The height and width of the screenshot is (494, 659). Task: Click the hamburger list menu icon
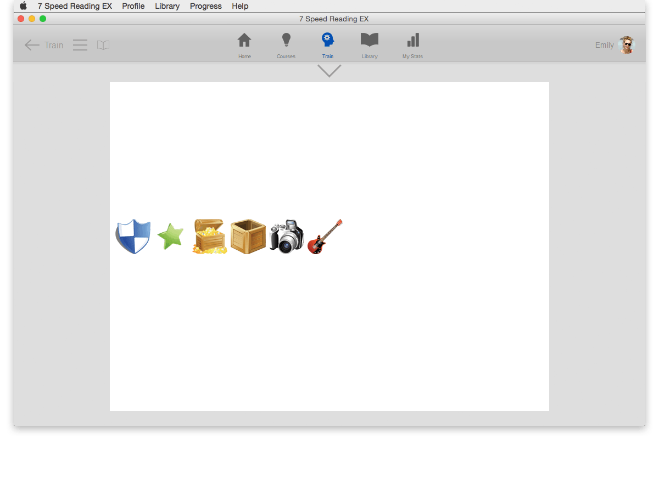[80, 45]
